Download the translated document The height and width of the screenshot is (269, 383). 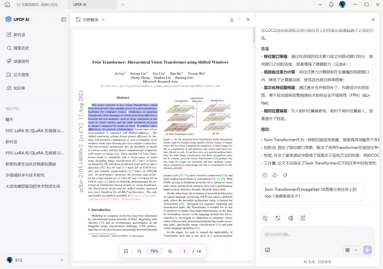coord(232,19)
